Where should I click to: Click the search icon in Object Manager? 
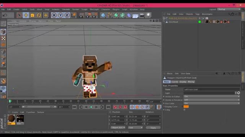pyautogui.click(x=229, y=14)
